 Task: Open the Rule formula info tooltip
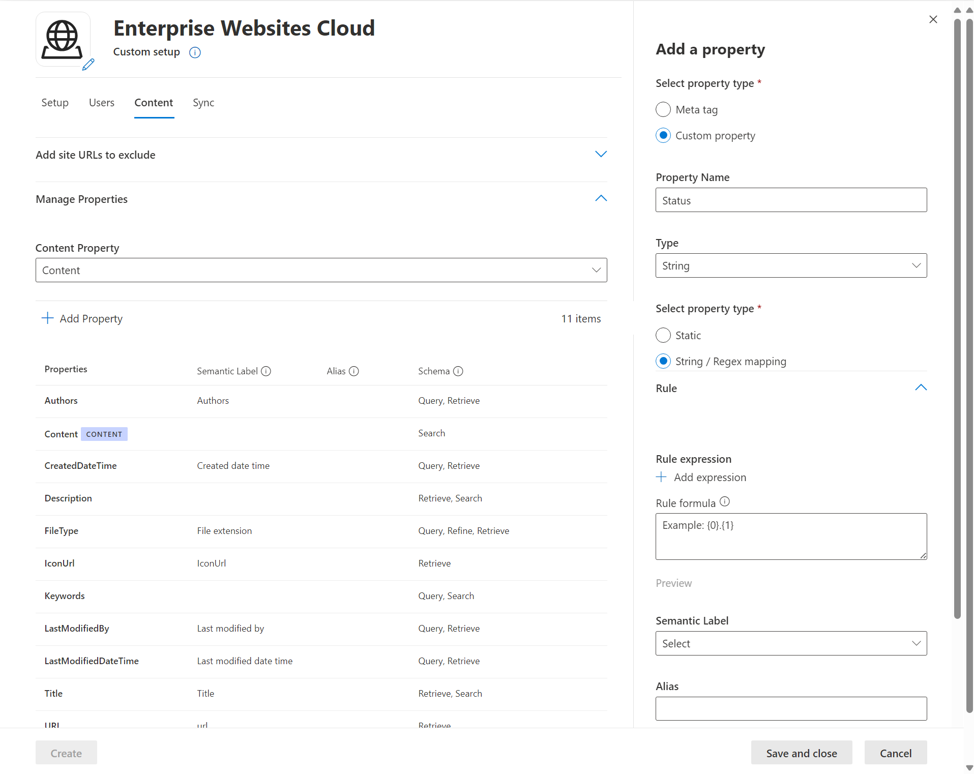(724, 501)
